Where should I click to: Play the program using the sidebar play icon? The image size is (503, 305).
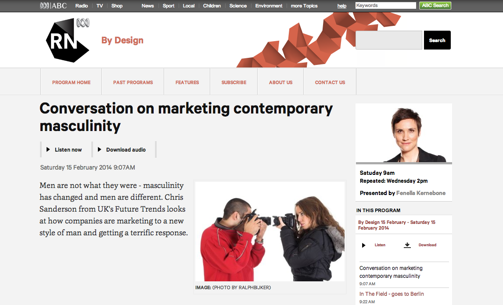click(363, 245)
